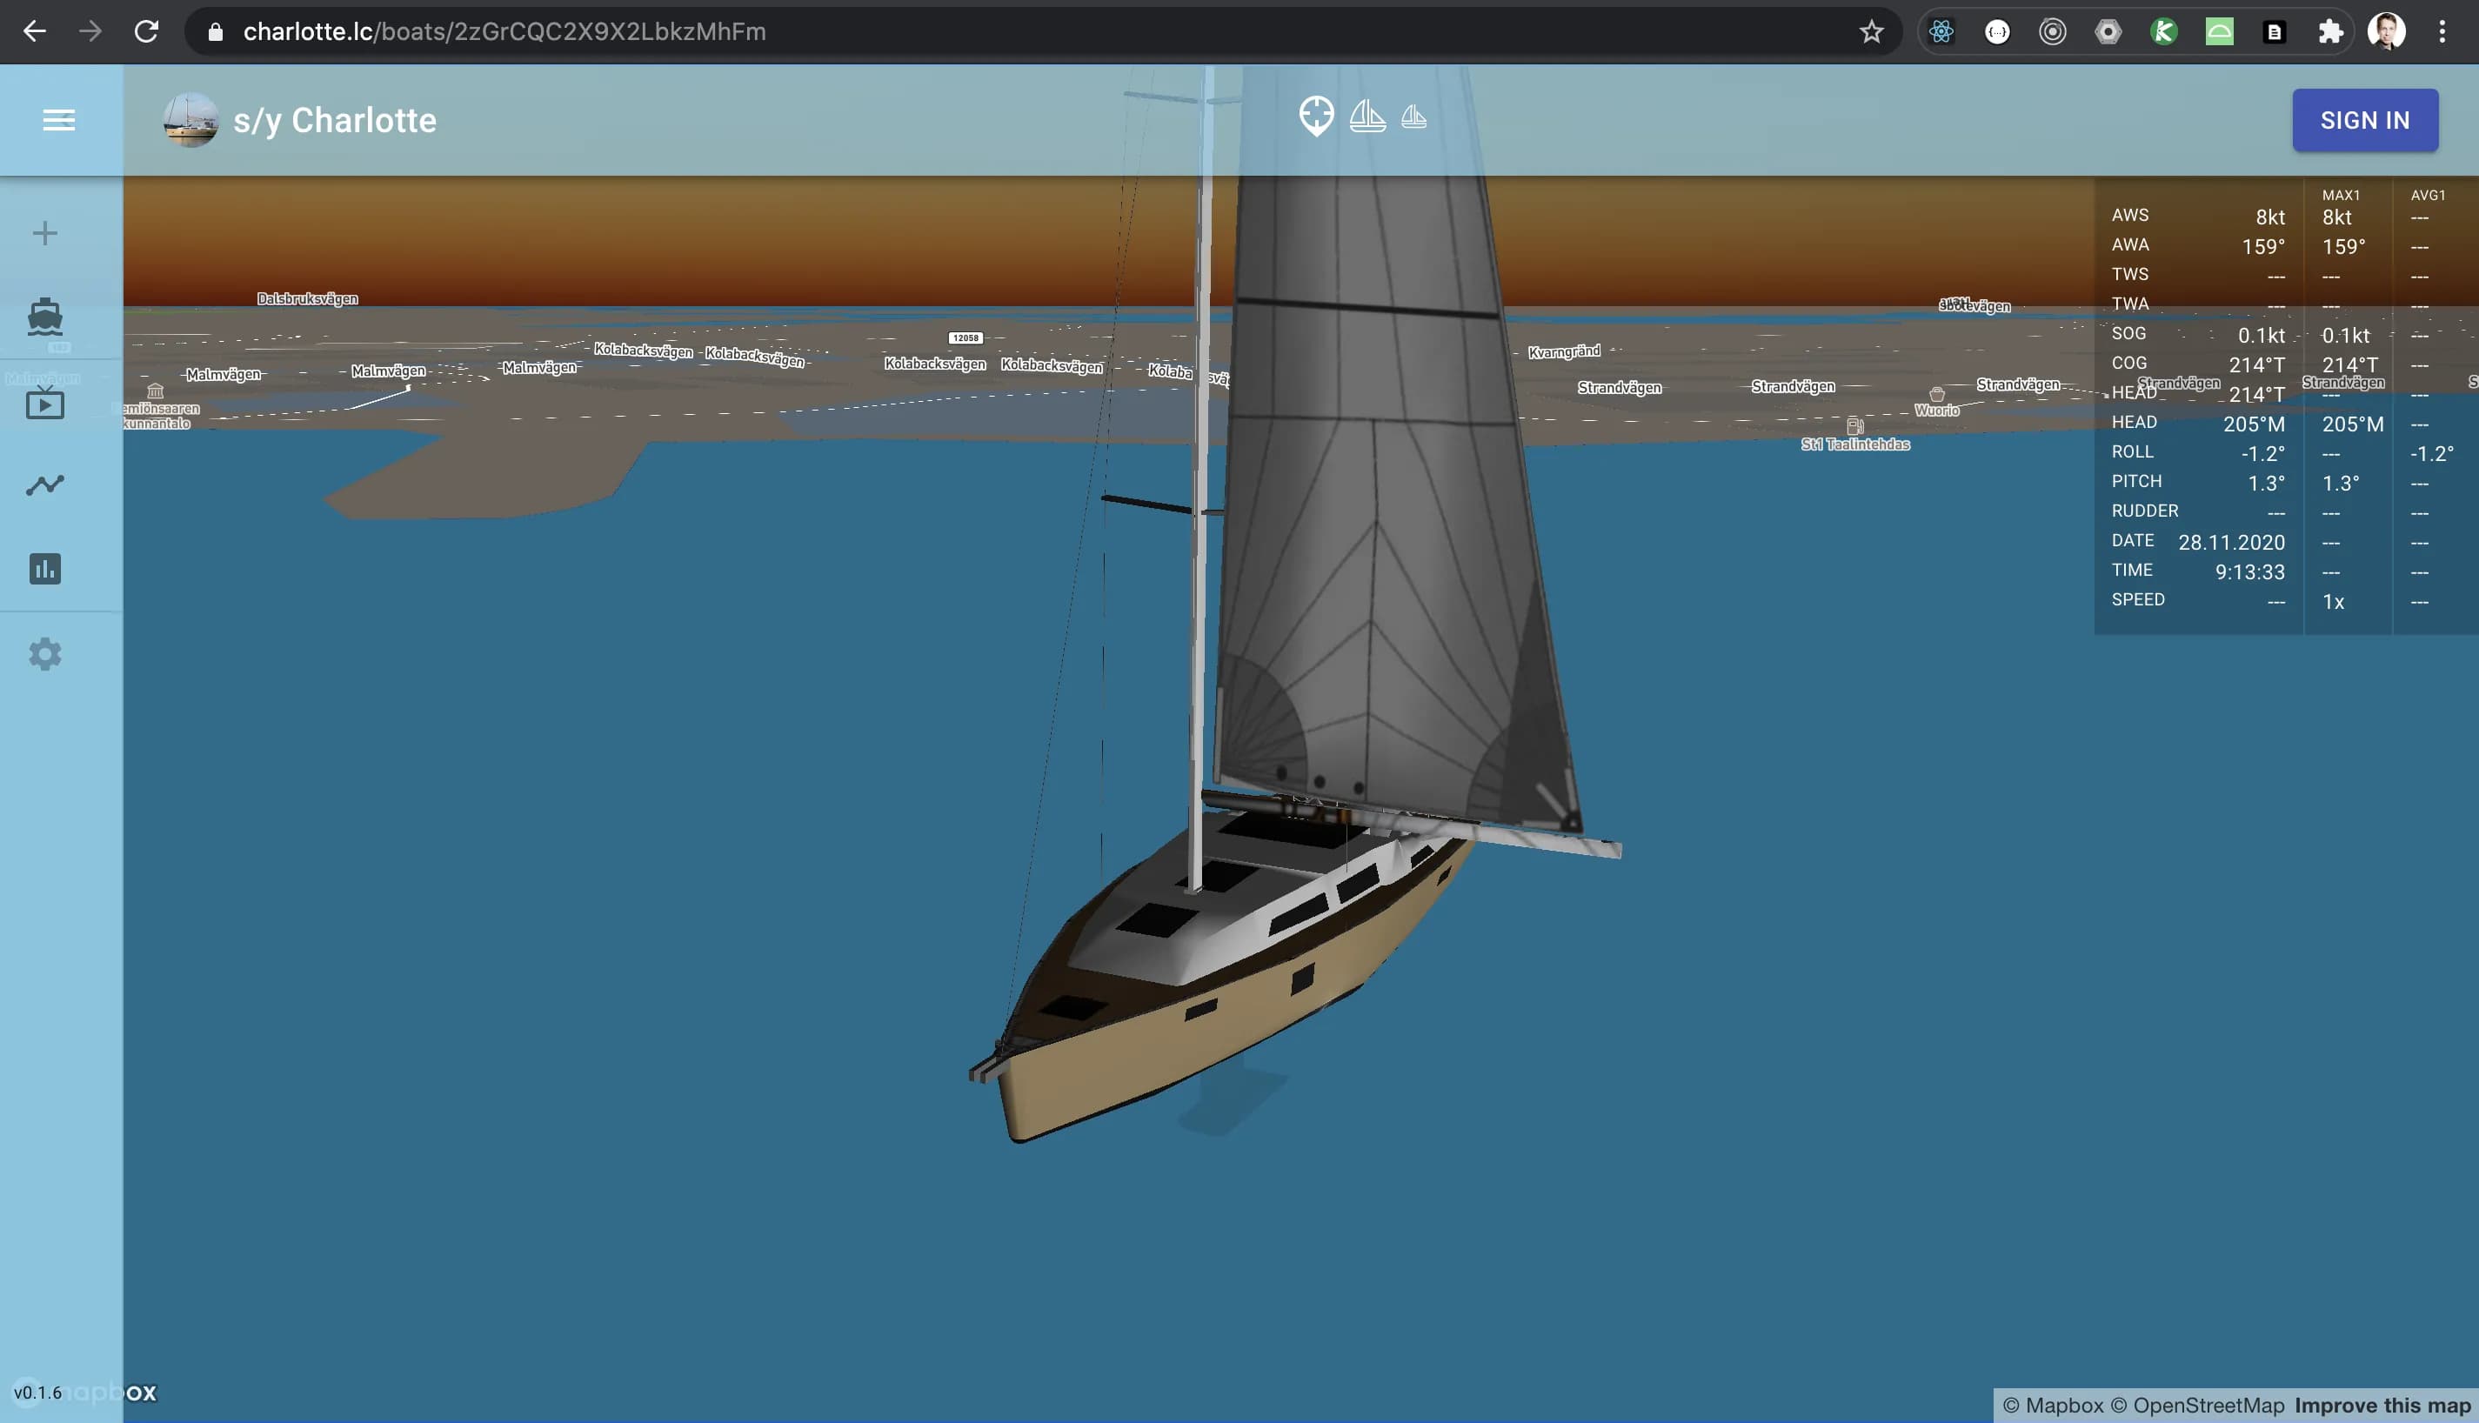The width and height of the screenshot is (2479, 1423).
Task: Click the s/y Charlotte title text
Action: (x=334, y=120)
